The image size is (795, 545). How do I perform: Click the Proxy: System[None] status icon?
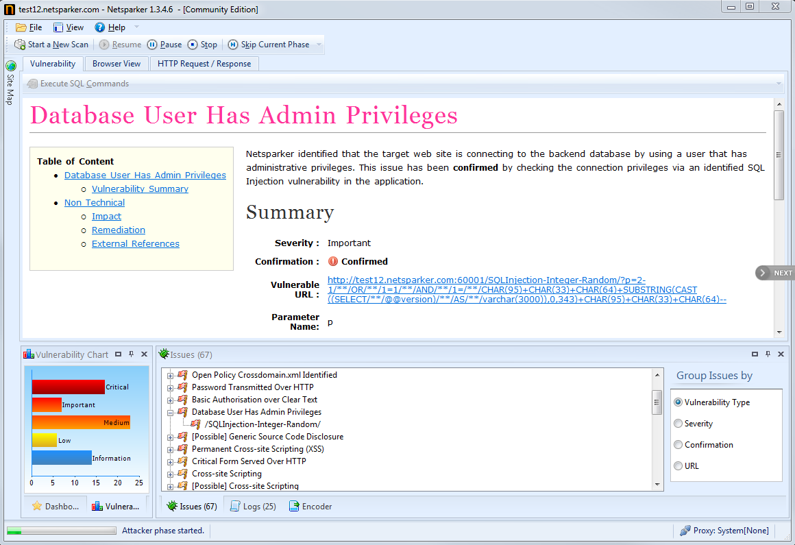(685, 531)
